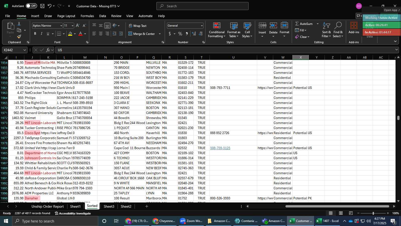The image size is (401, 226).
Task: Click the Search box in title bar
Action: pos(203,6)
